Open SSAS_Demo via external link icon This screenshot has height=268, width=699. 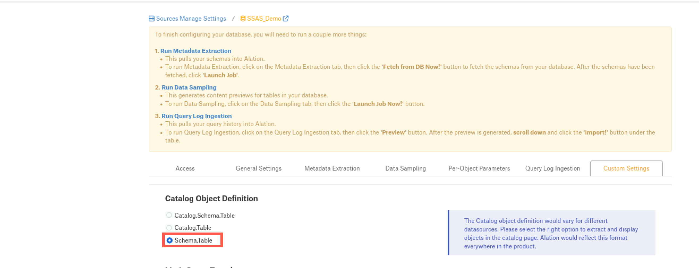click(x=285, y=19)
